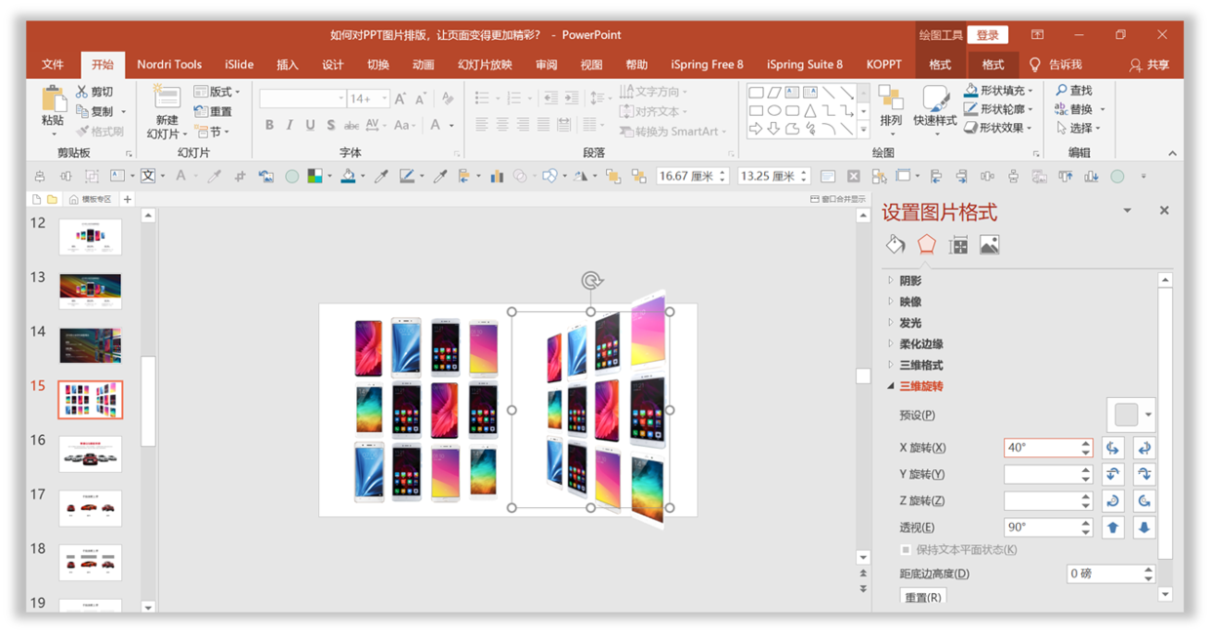Open the iSlide tab

[239, 64]
